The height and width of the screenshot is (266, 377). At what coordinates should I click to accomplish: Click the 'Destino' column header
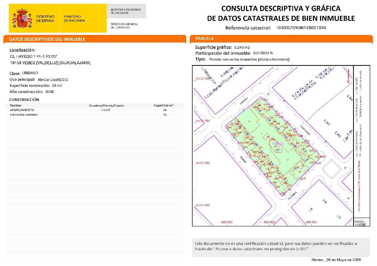15,105
